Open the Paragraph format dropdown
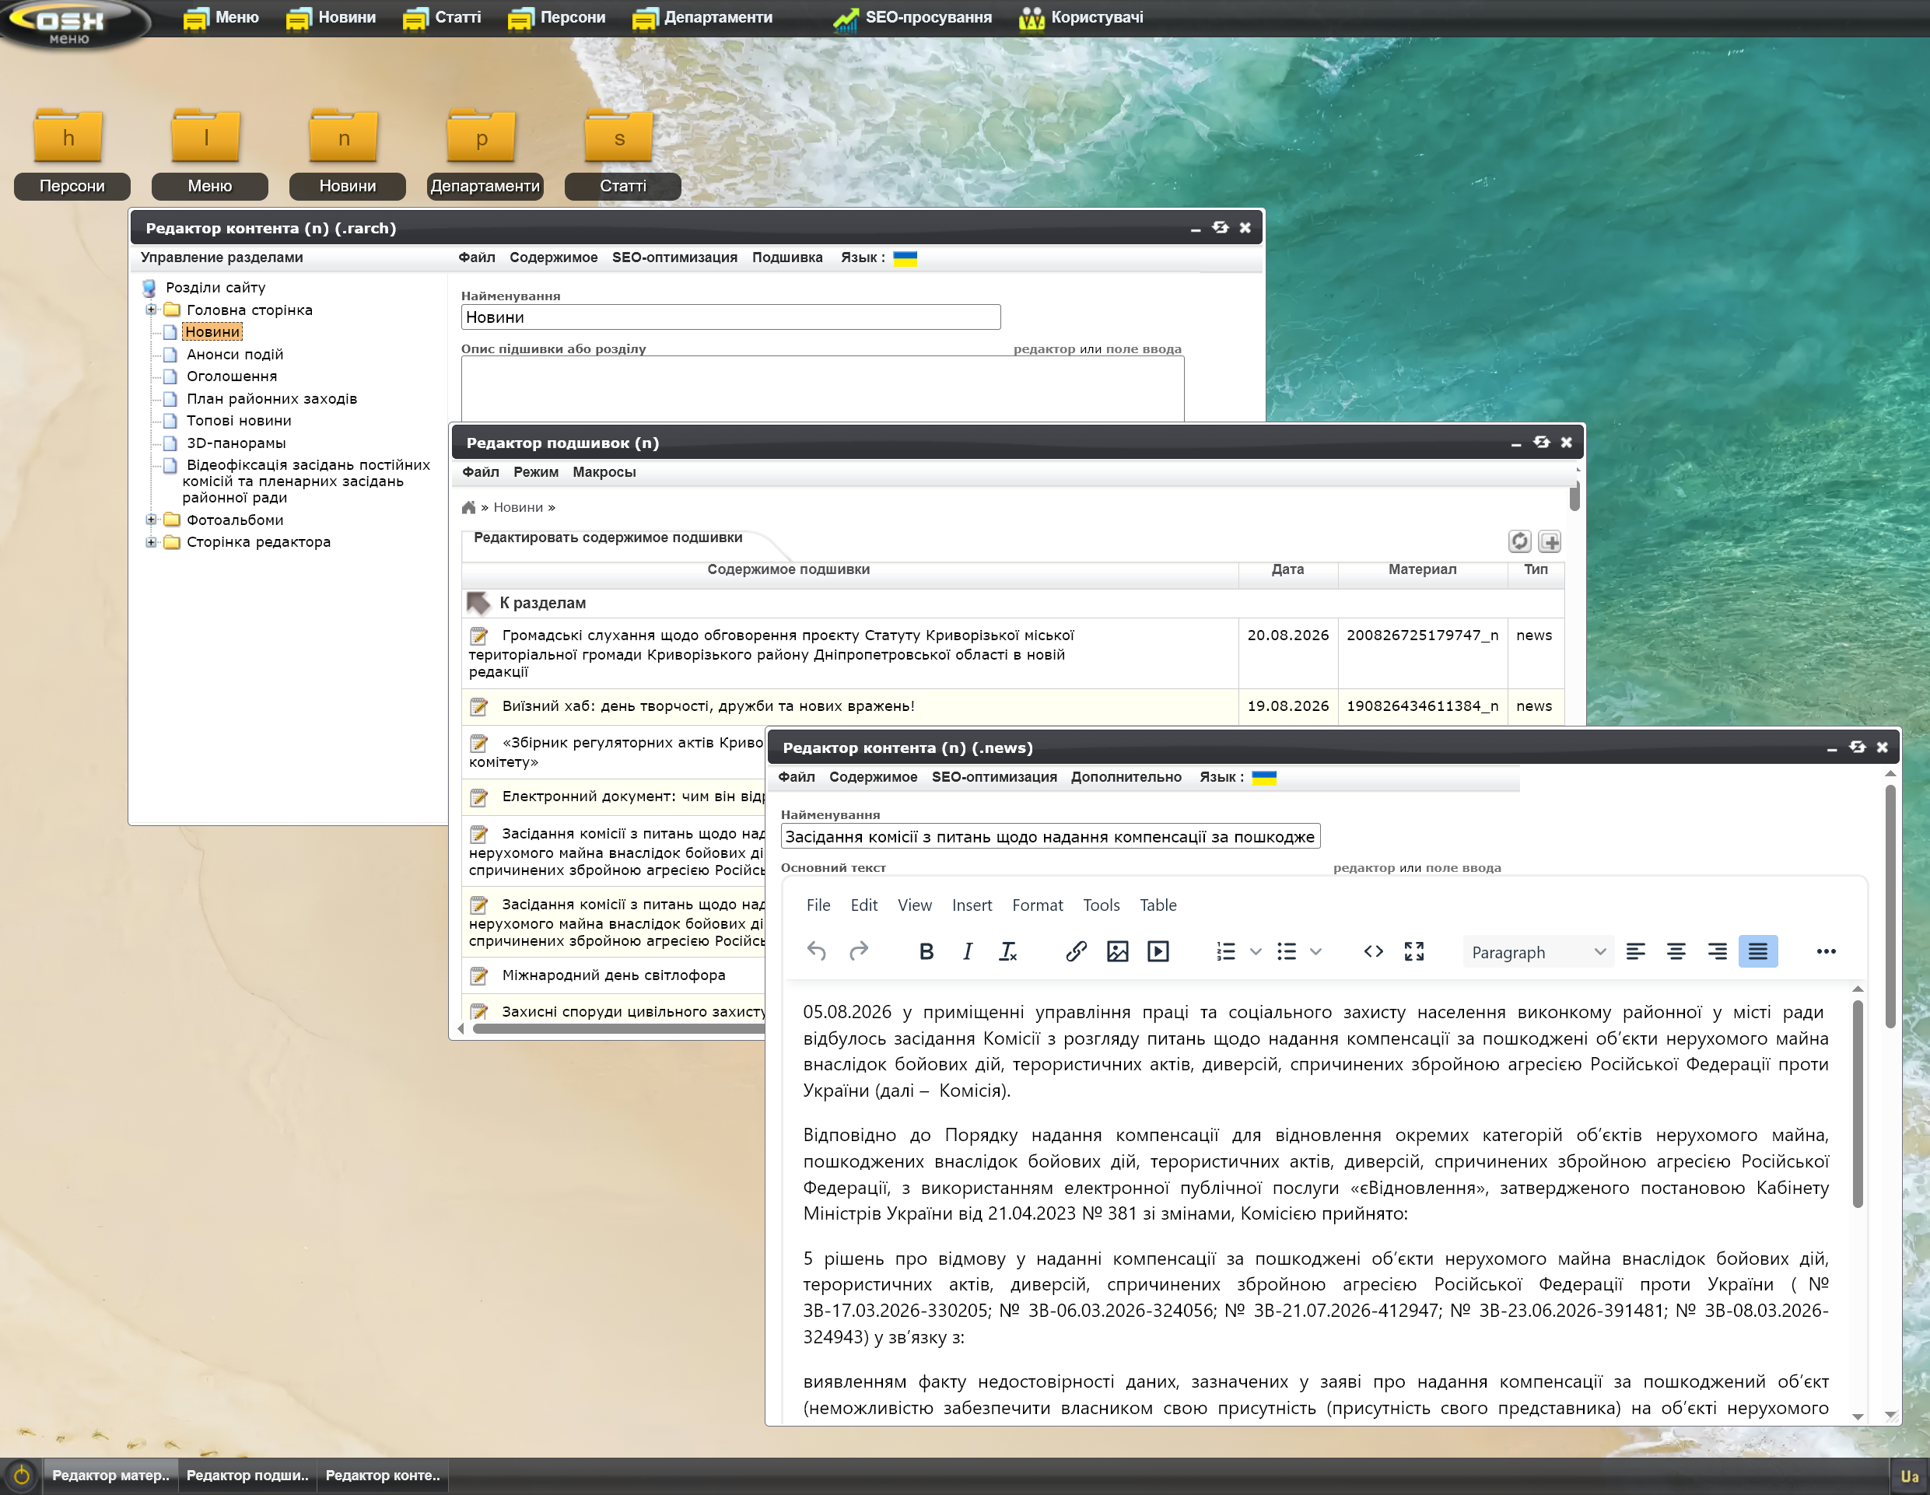This screenshot has height=1495, width=1930. (x=1538, y=951)
